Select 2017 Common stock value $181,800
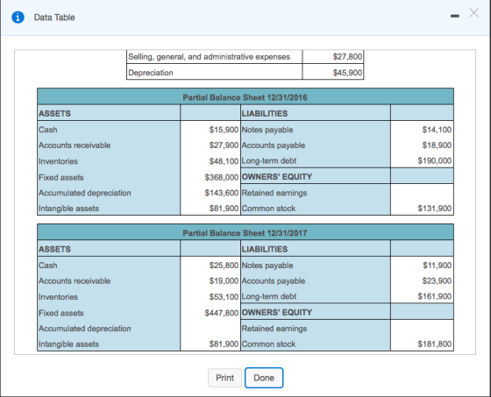 pyautogui.click(x=434, y=344)
